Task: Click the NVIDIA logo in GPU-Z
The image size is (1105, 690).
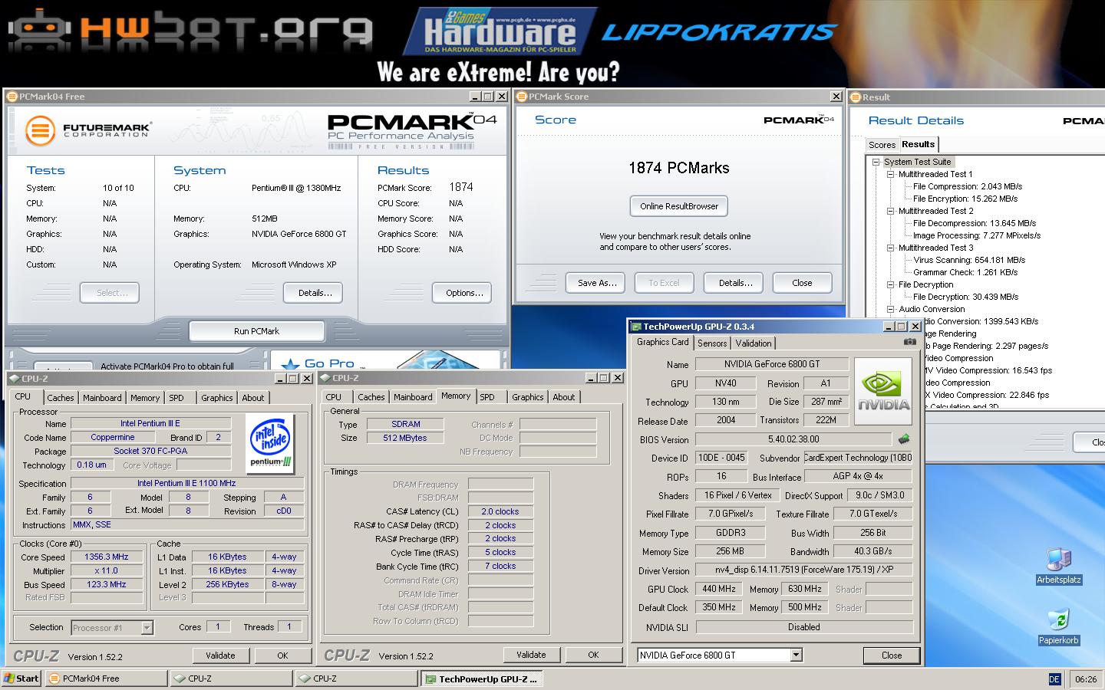Action: point(883,392)
